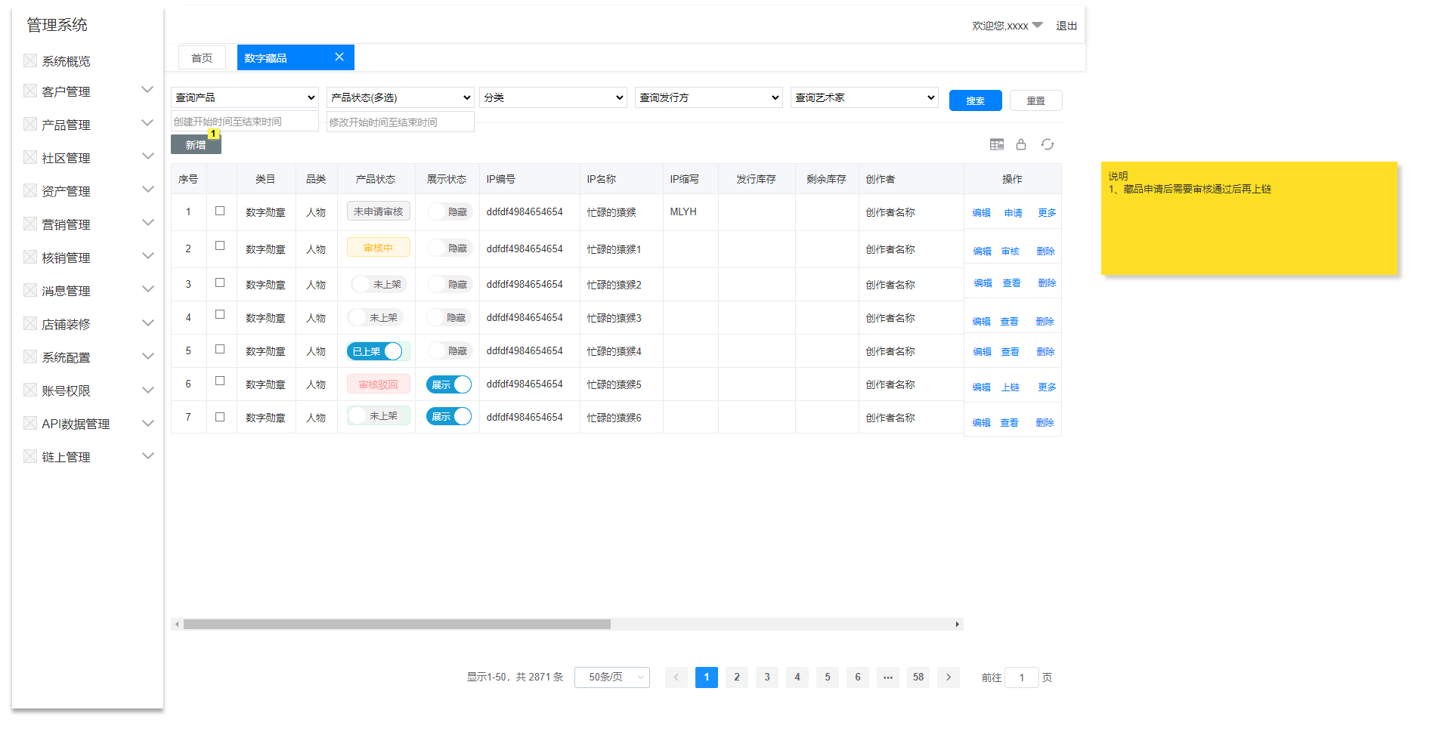Open 系统概览 in the sidebar

[66, 61]
